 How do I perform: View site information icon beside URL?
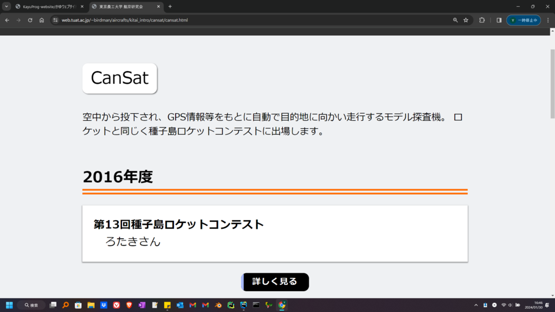[55, 20]
